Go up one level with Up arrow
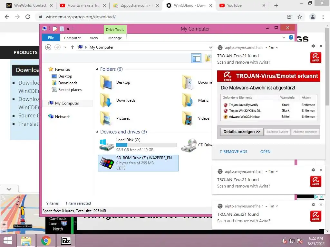 (x=73, y=47)
